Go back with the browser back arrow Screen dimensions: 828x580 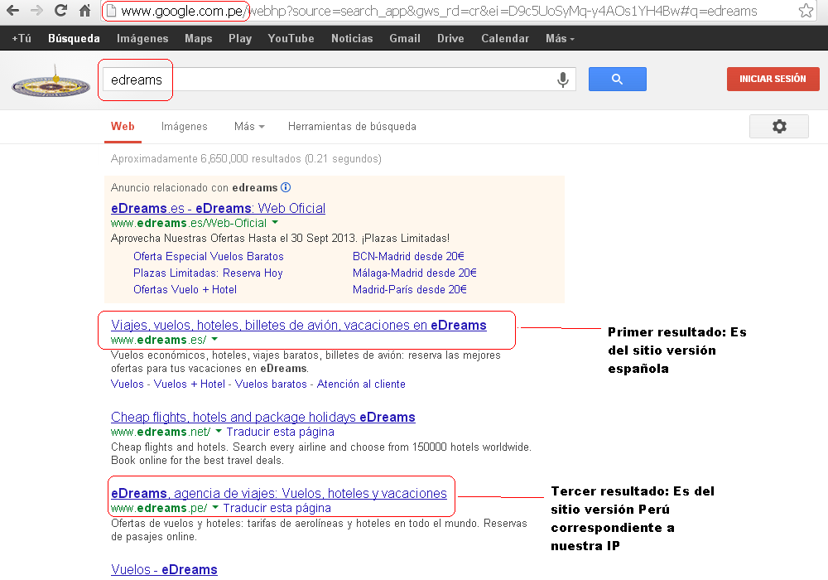pyautogui.click(x=12, y=11)
